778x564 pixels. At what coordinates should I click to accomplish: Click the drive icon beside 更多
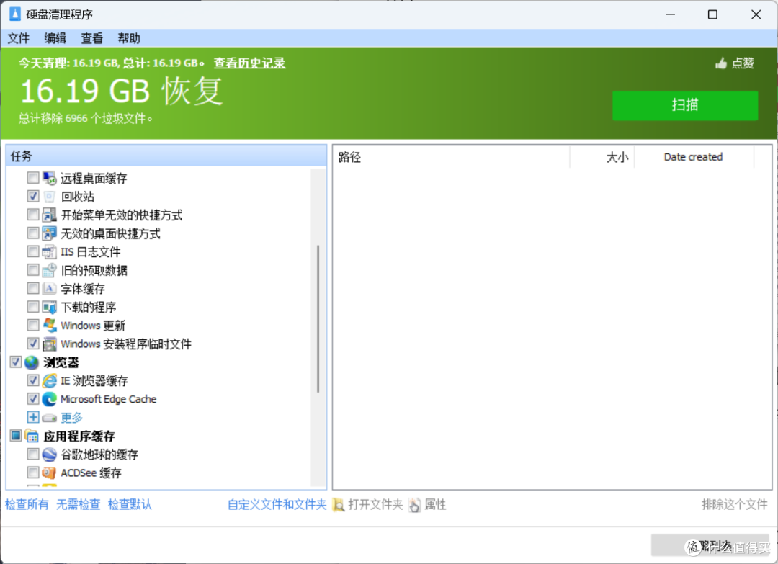(49, 418)
